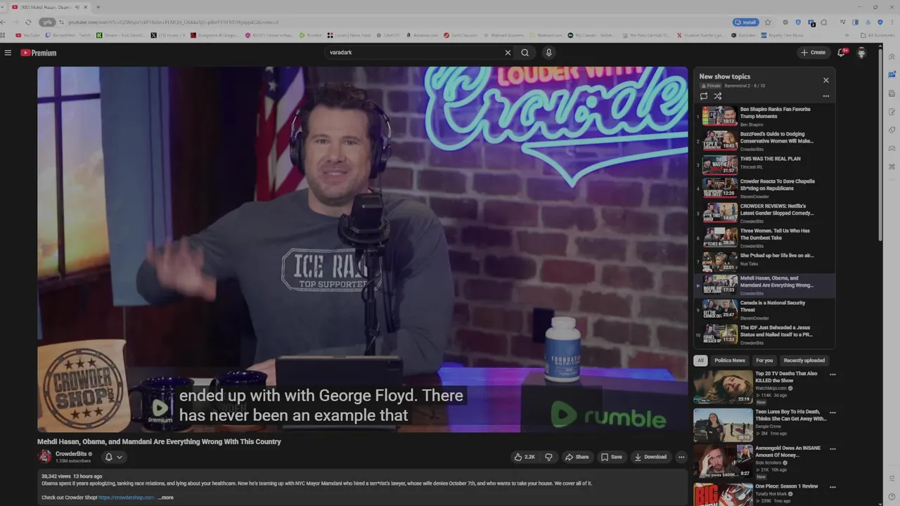Toggle playlist shuffle

[718, 96]
